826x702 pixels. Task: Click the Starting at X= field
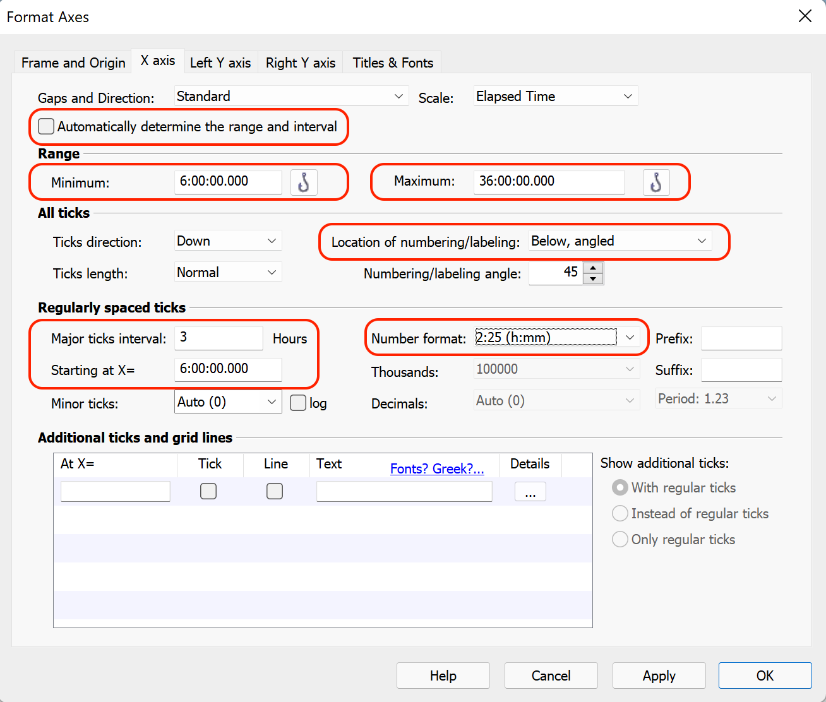pyautogui.click(x=228, y=369)
